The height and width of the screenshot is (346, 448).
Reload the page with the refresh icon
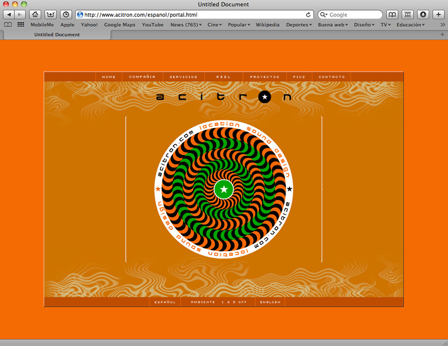click(x=308, y=14)
